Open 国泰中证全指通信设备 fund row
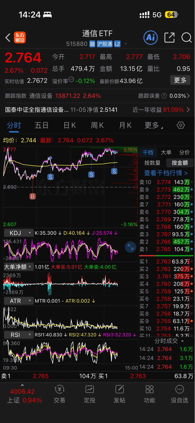Screen dimensions: 195x423 click(61, 110)
